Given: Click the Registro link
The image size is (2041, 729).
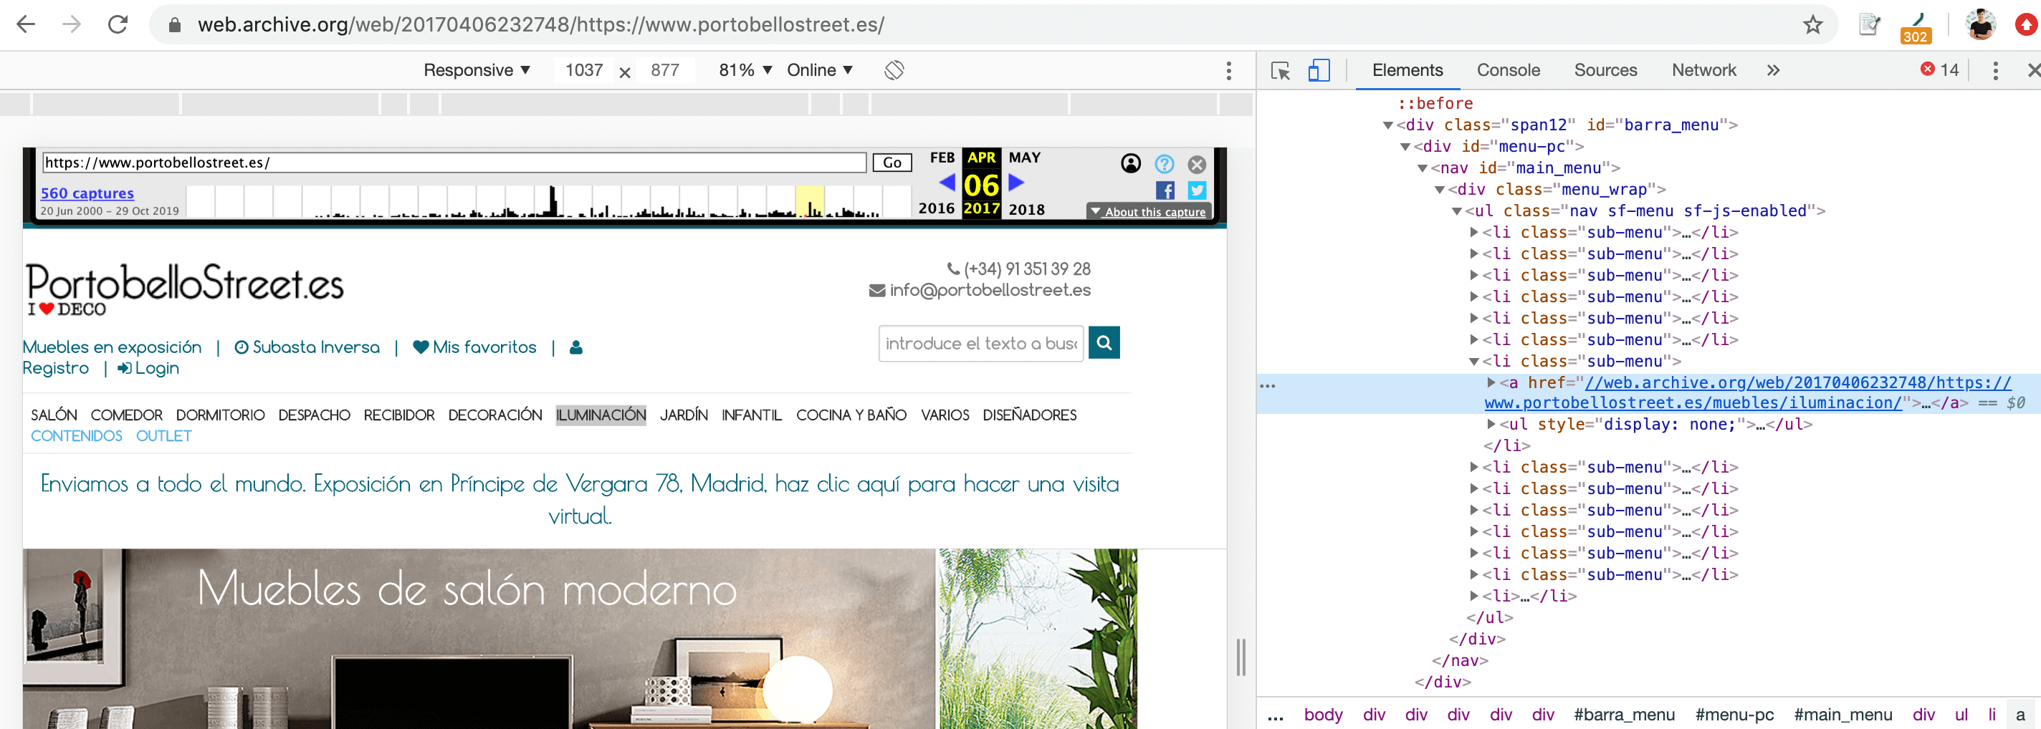Looking at the screenshot, I should (55, 369).
